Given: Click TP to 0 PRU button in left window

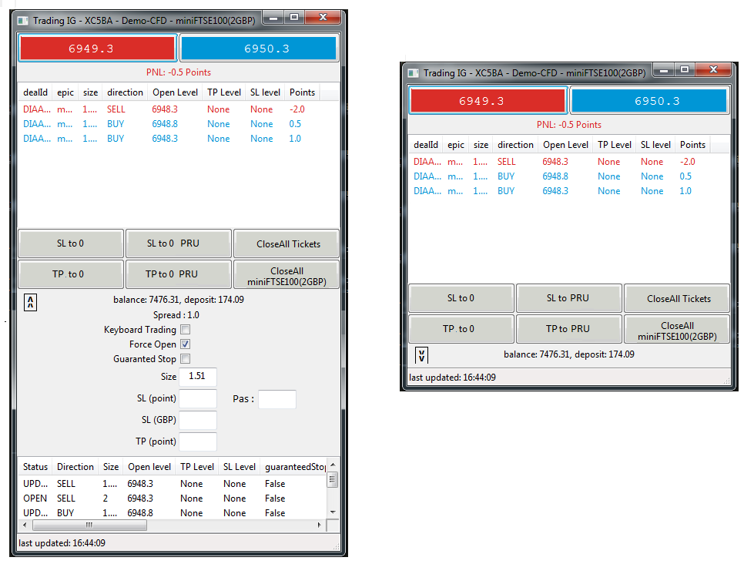Looking at the screenshot, I should click(x=179, y=274).
